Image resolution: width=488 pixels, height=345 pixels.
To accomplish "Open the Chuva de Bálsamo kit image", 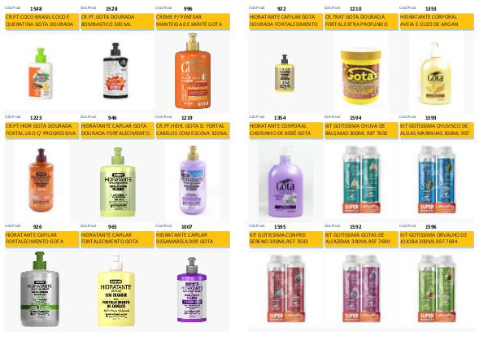I will point(361,180).
